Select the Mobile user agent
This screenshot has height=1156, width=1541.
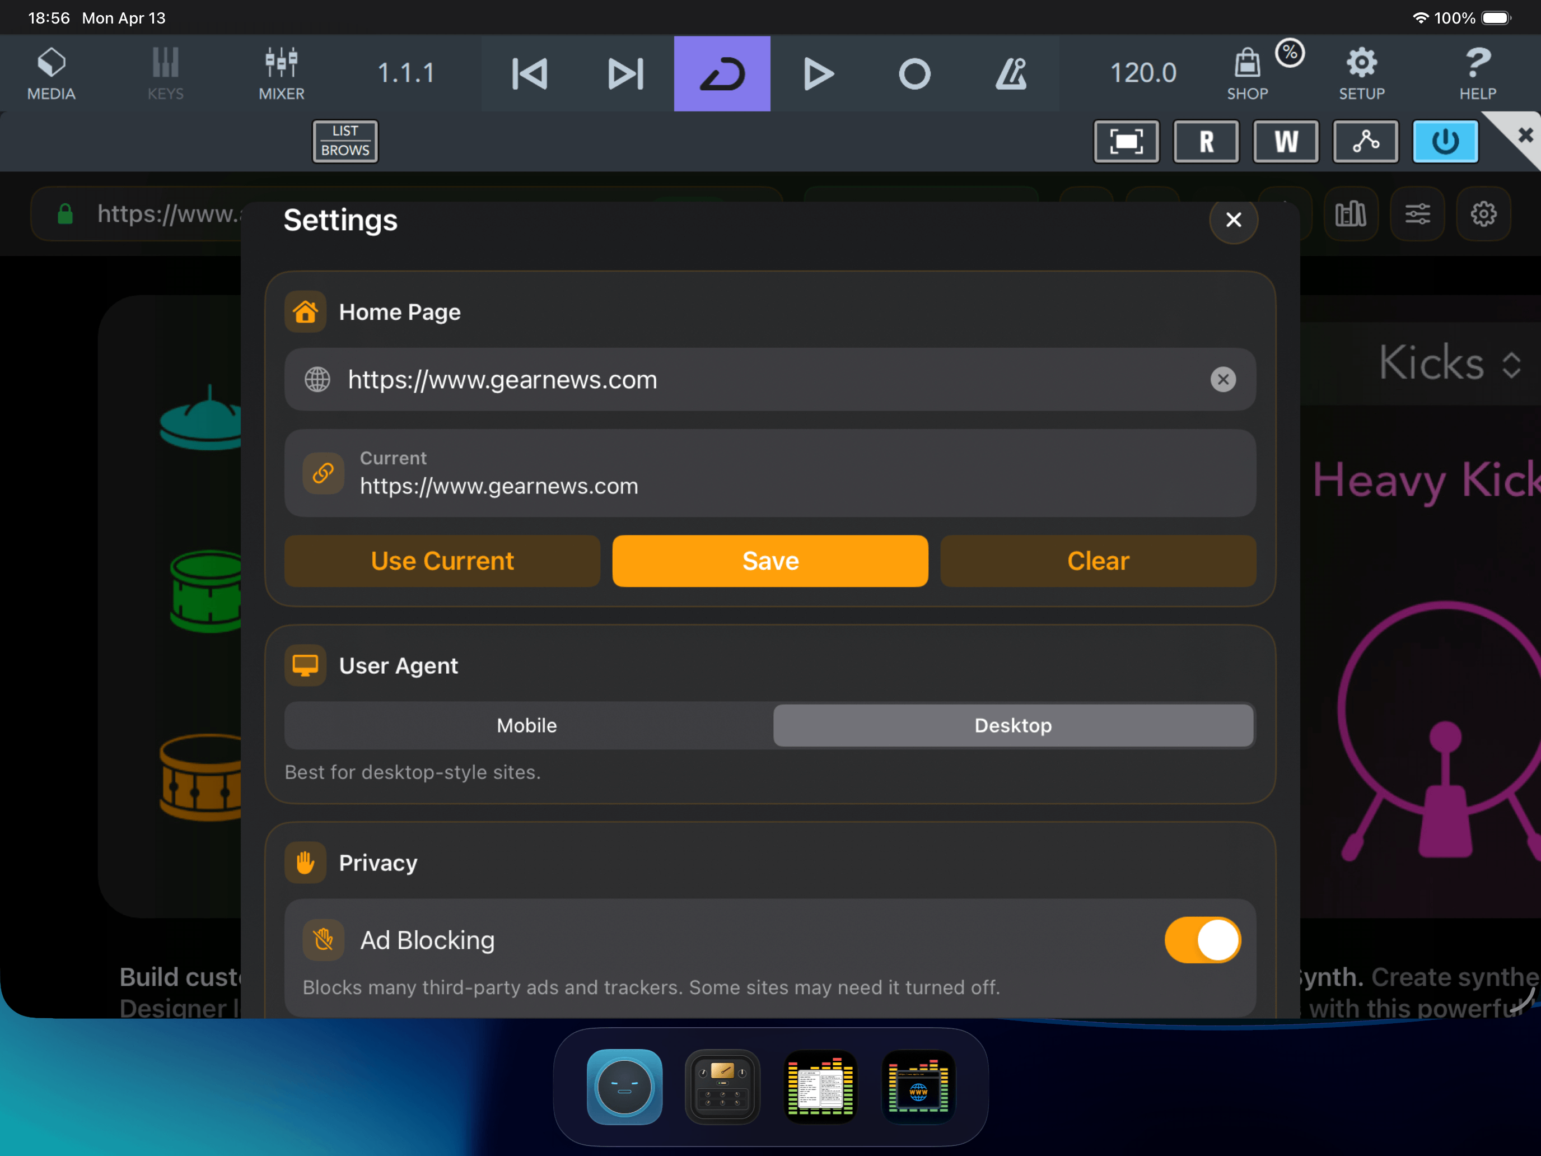point(527,725)
